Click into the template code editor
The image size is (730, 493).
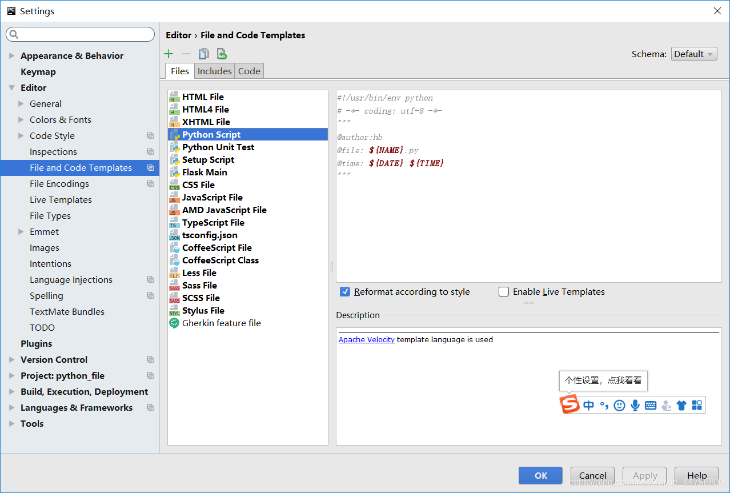pyautogui.click(x=529, y=186)
